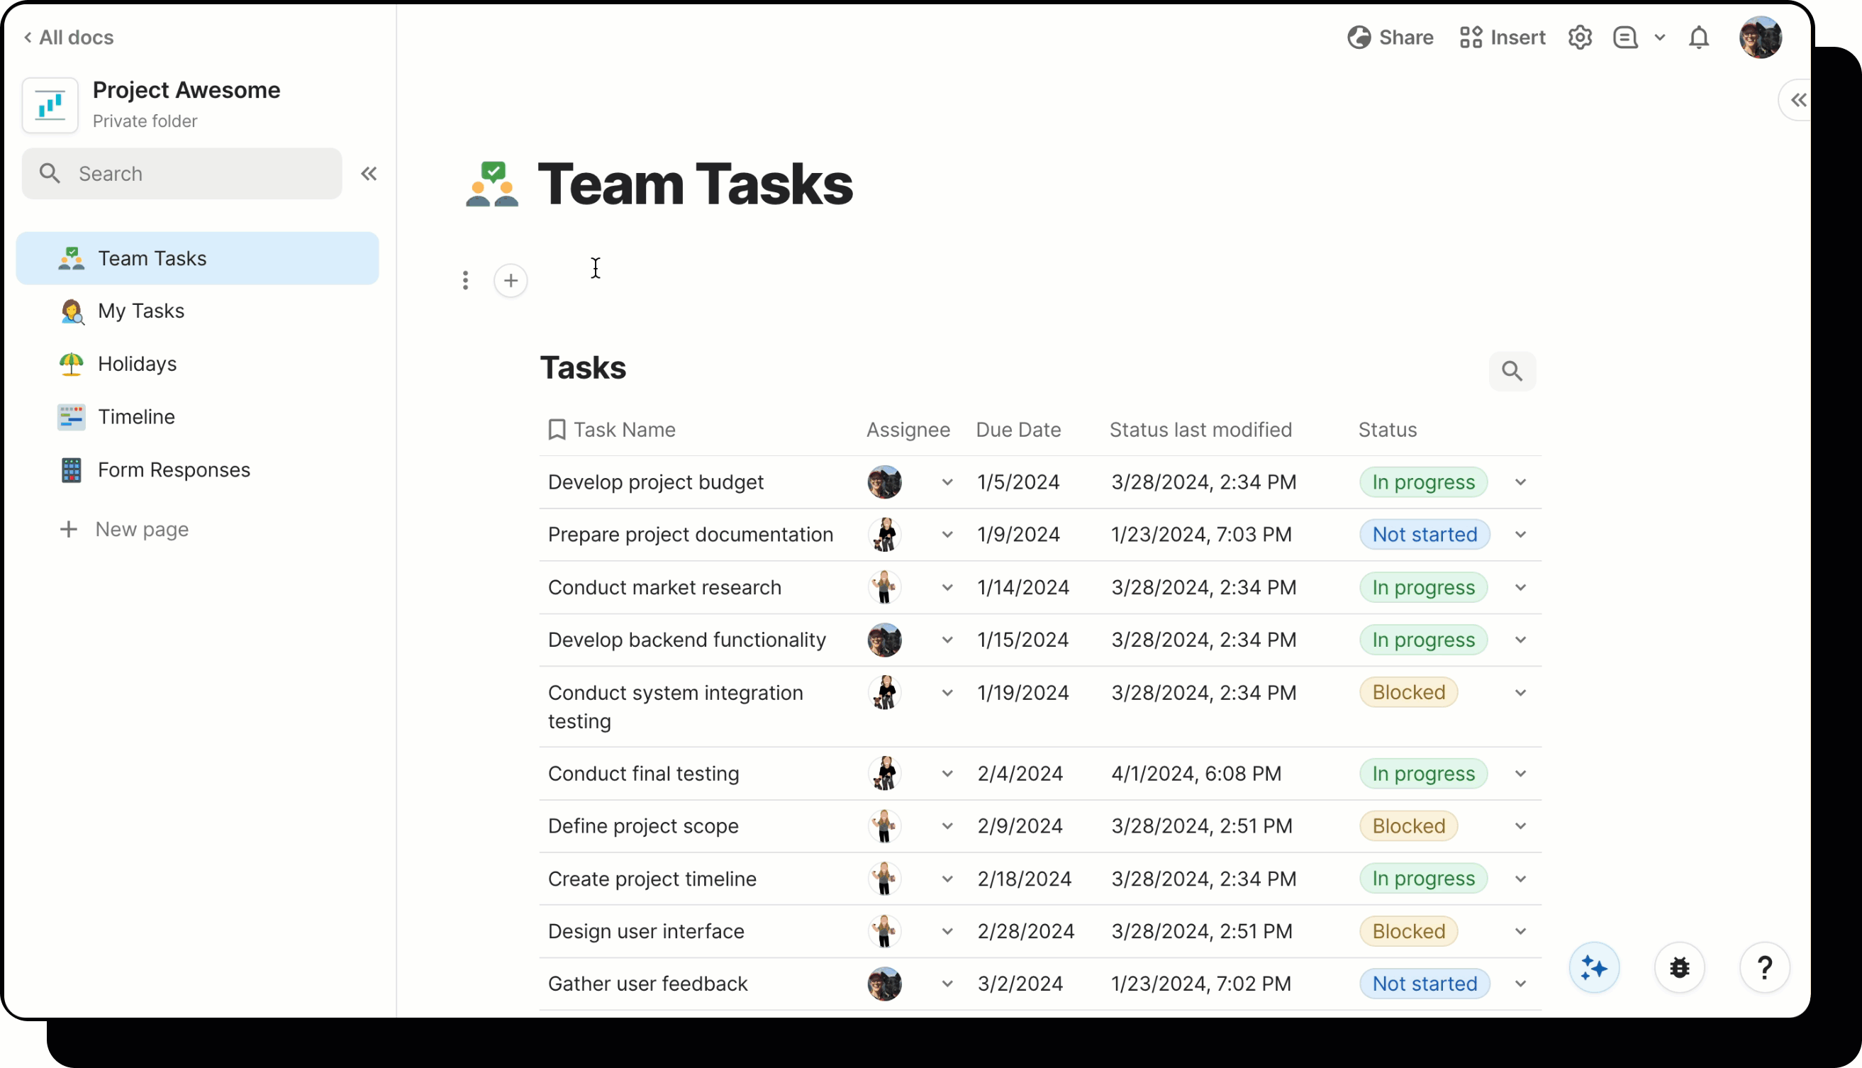
Task: Open AI assistant sparkle button
Action: (x=1593, y=967)
